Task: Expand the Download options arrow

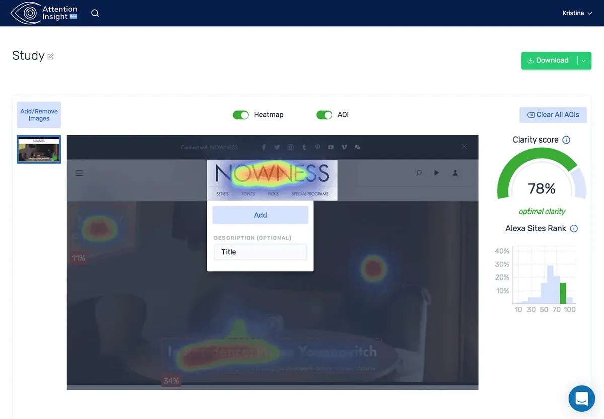Action: 584,60
